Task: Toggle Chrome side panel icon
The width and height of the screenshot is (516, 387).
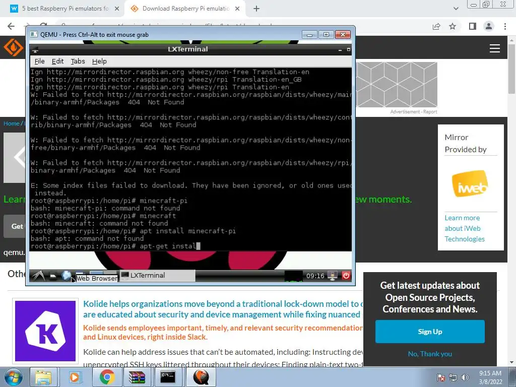Action: click(473, 26)
